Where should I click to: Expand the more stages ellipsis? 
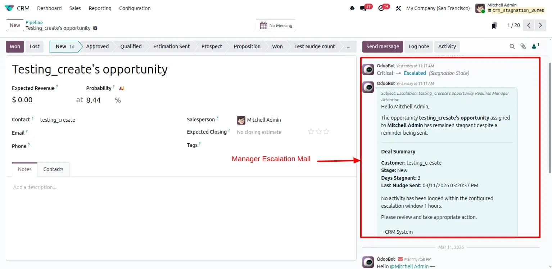[348, 46]
